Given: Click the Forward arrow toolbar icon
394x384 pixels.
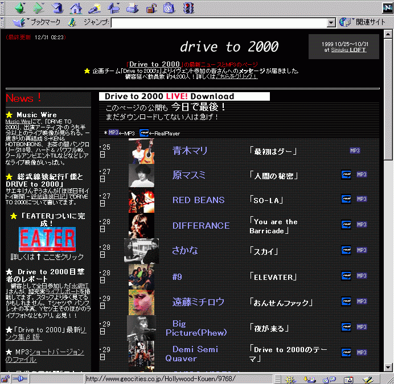Looking at the screenshot, I should (39, 8).
